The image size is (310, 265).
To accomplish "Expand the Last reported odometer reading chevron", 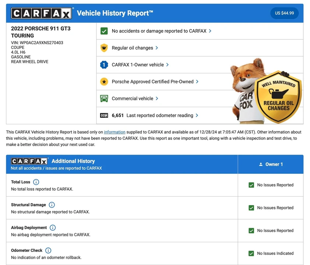I will pos(197,116).
